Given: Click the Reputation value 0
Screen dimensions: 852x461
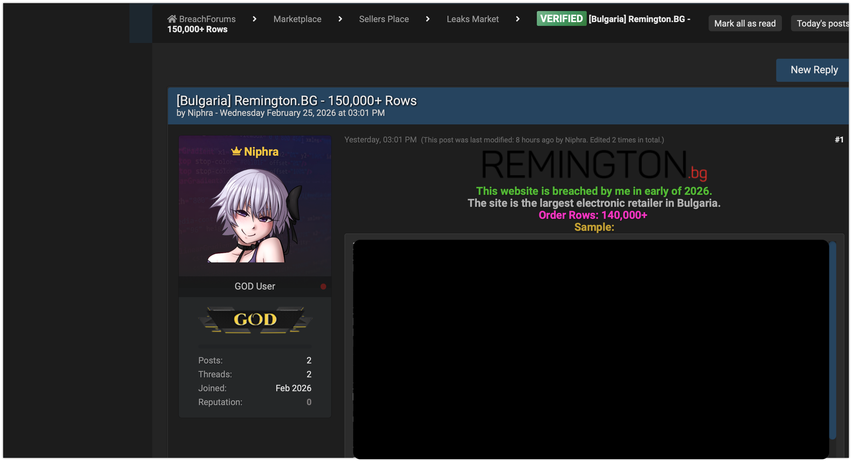Looking at the screenshot, I should click(309, 402).
